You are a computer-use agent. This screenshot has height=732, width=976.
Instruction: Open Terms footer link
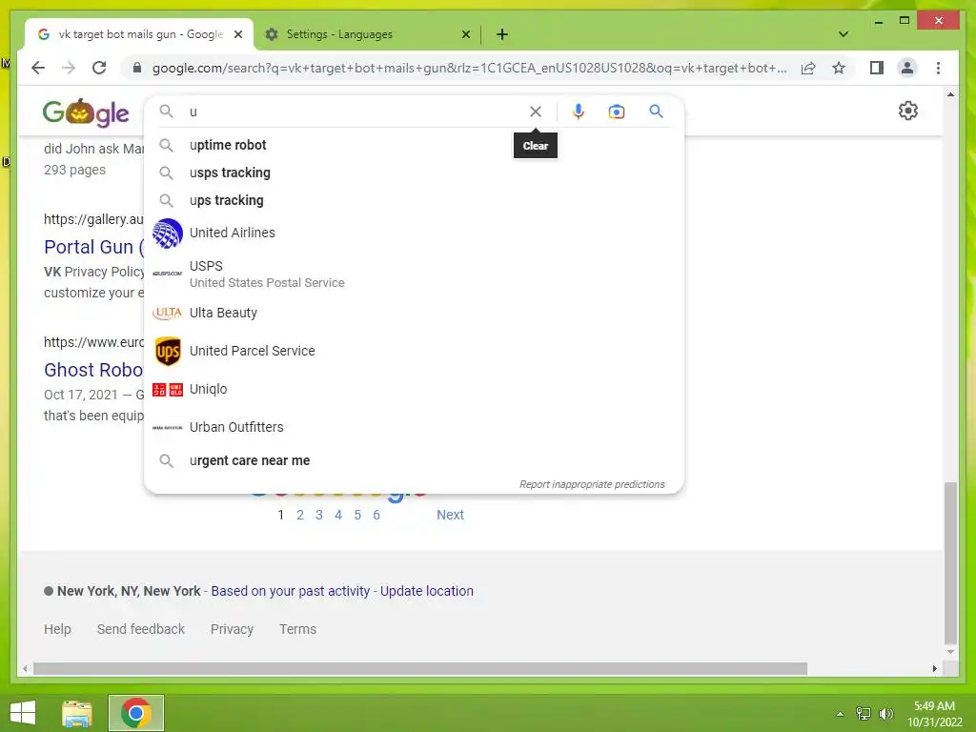click(x=297, y=629)
